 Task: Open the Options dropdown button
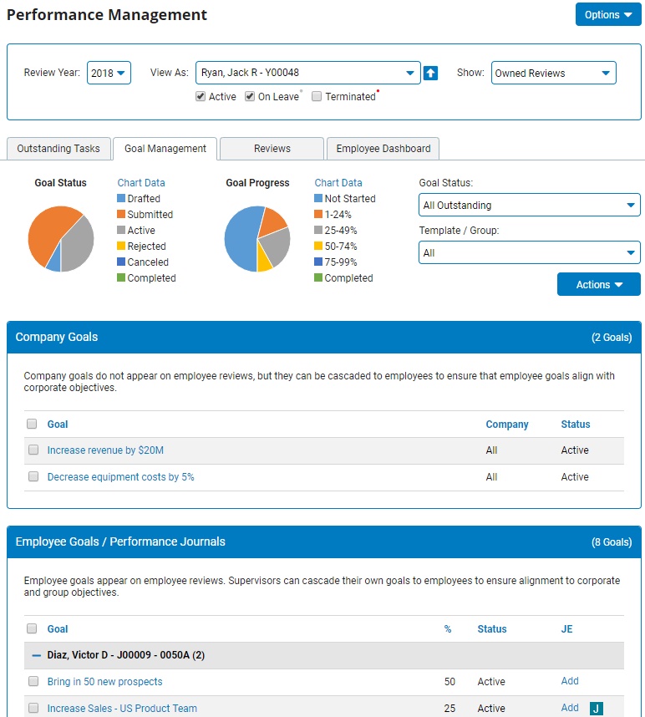click(x=608, y=15)
